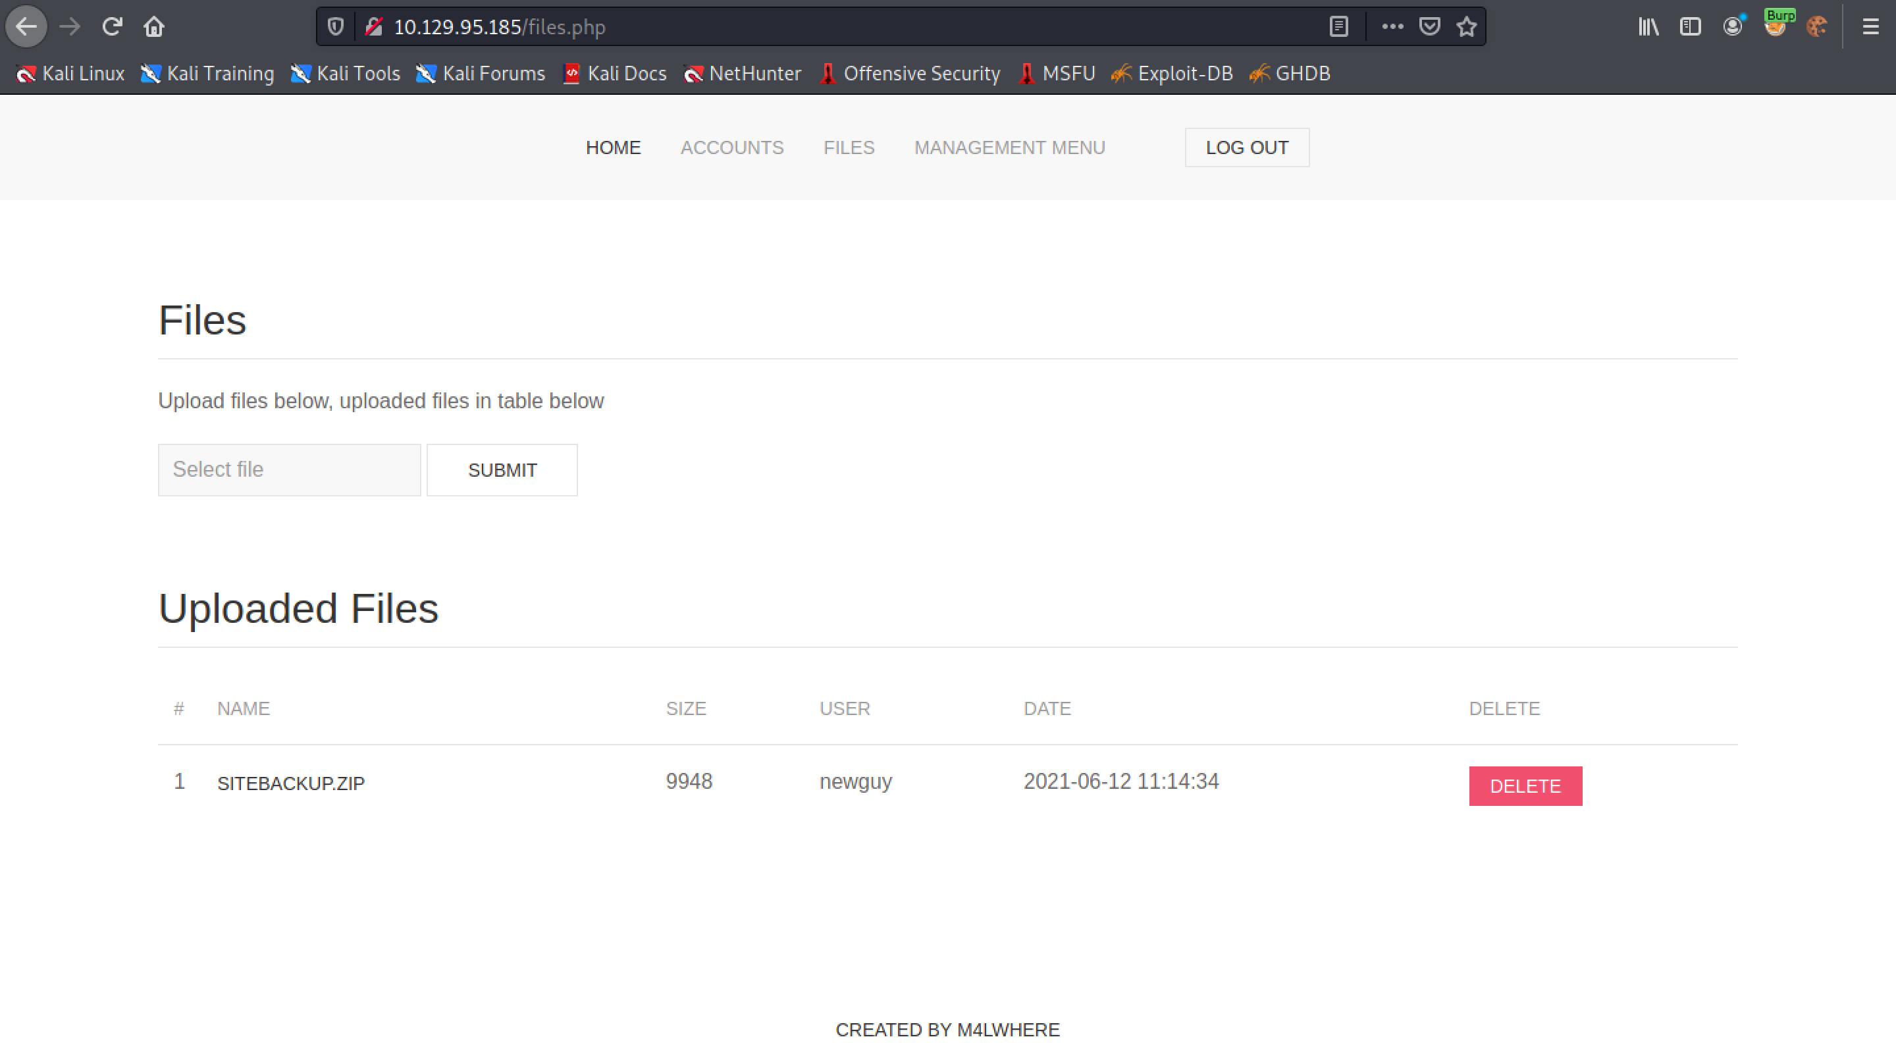The height and width of the screenshot is (1064, 1896).
Task: Submit the file upload form
Action: coord(502,470)
